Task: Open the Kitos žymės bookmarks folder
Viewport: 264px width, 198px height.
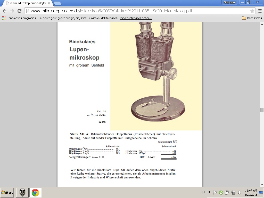Action: click(x=252, y=18)
